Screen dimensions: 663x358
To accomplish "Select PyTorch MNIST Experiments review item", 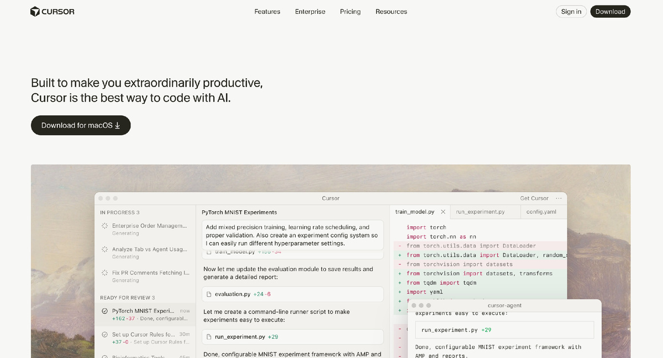I will [145, 314].
